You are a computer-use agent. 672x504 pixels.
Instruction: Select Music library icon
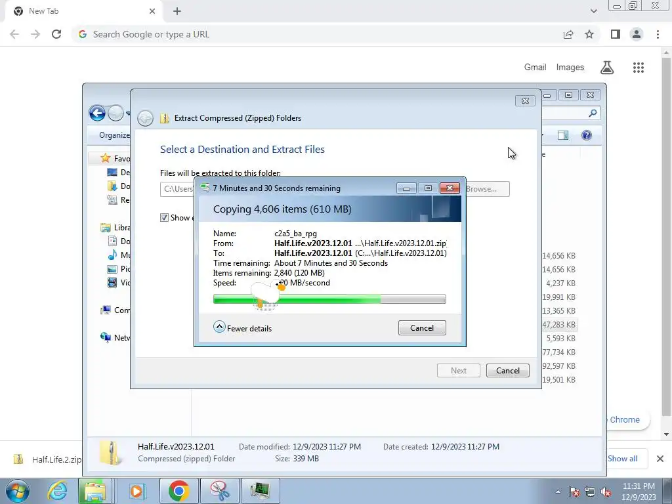(112, 255)
